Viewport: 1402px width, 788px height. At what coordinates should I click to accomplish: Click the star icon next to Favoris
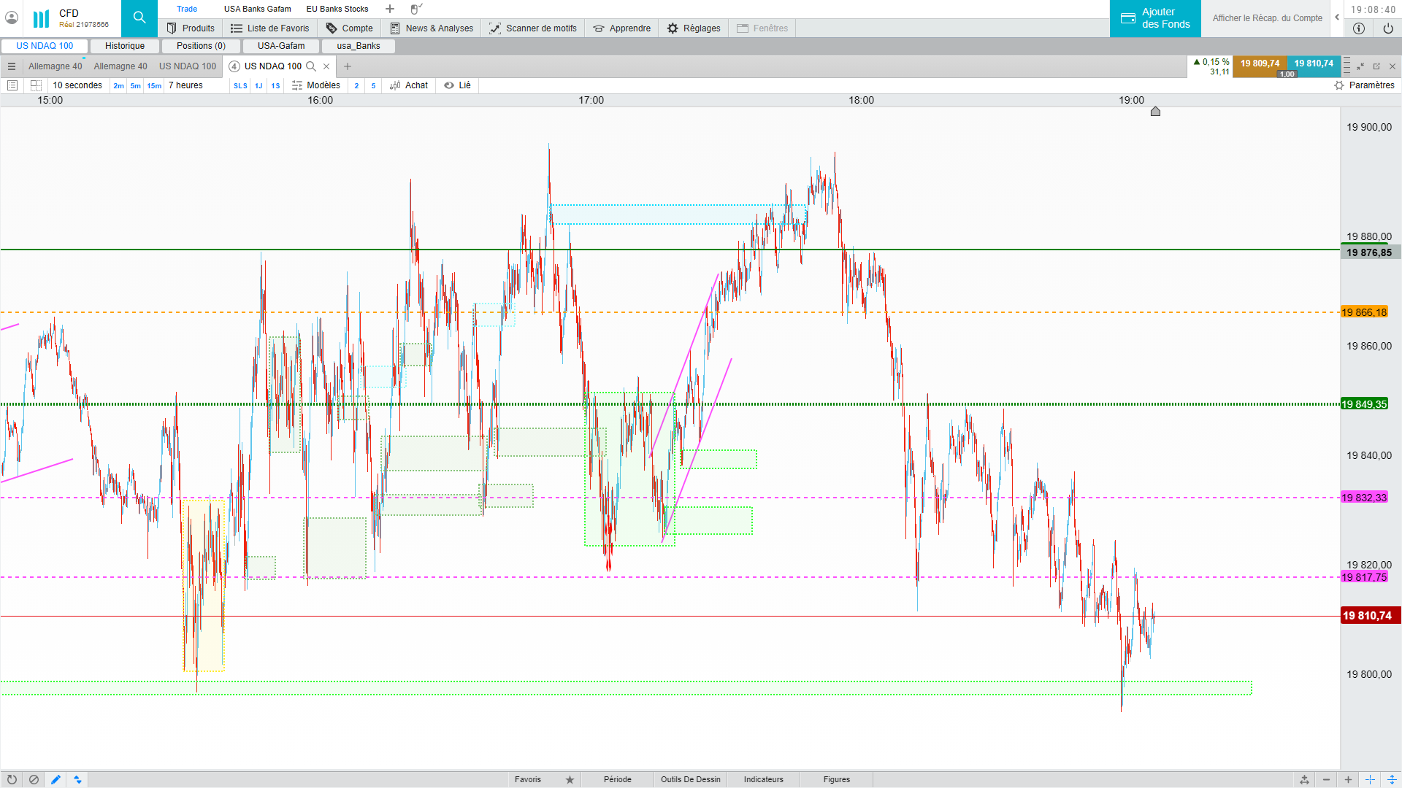click(570, 779)
